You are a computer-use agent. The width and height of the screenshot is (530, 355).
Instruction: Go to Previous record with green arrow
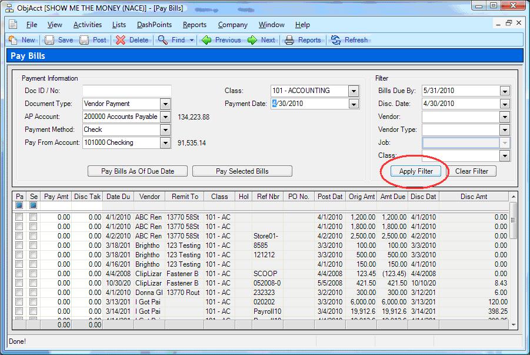[x=206, y=40]
